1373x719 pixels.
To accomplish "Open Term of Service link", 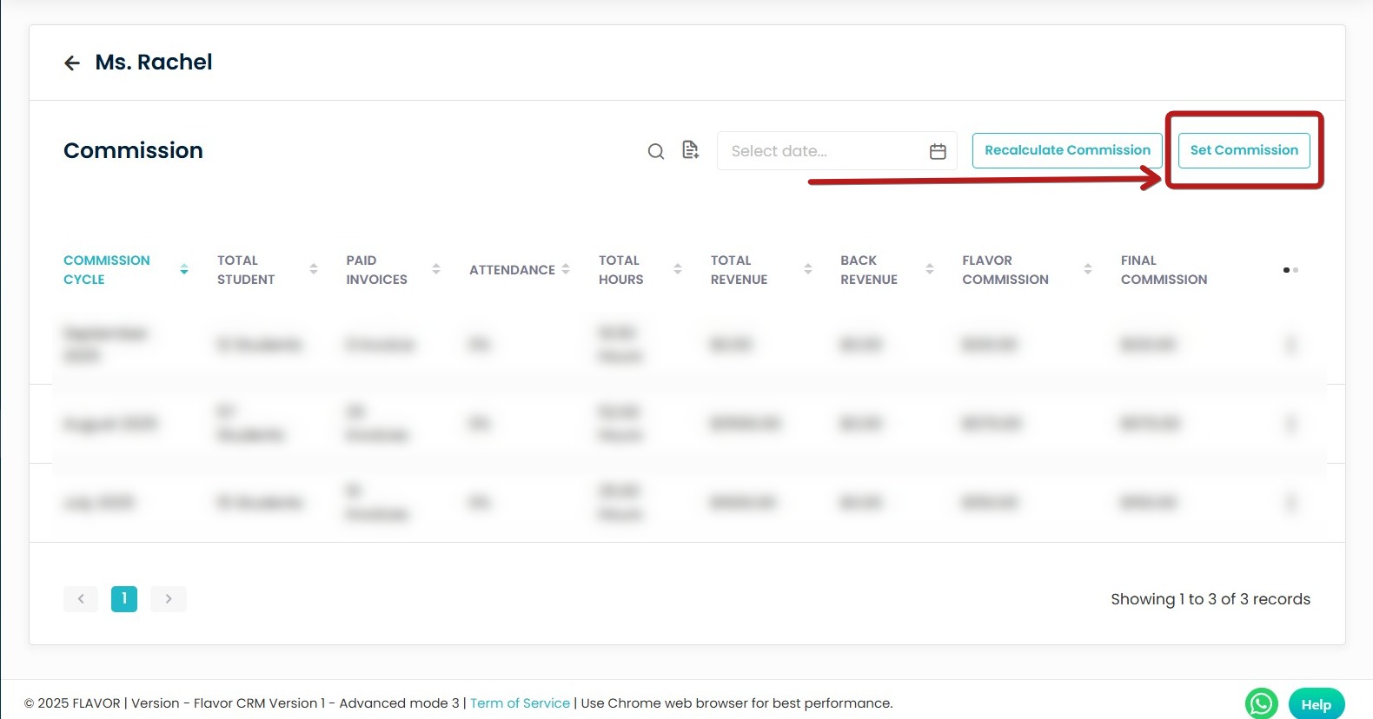I will click(520, 703).
